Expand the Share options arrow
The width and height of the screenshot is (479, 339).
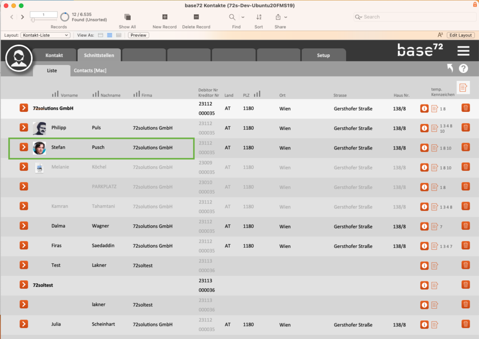(286, 17)
